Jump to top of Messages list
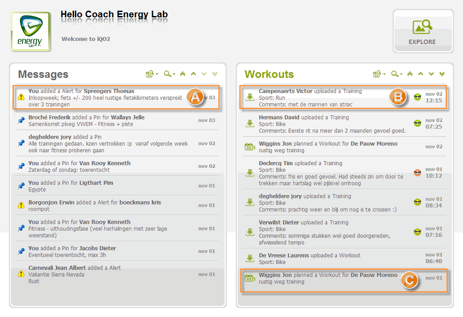The height and width of the screenshot is (317, 463). (183, 74)
